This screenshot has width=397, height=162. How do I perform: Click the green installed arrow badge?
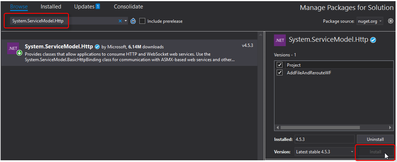[x=19, y=53]
